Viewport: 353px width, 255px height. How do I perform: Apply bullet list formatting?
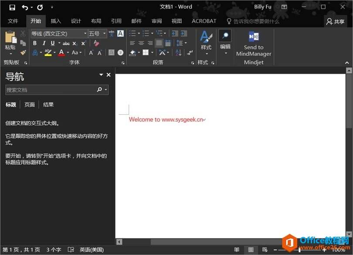tap(132, 34)
